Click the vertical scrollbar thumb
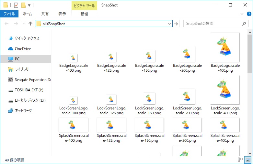 (250, 54)
